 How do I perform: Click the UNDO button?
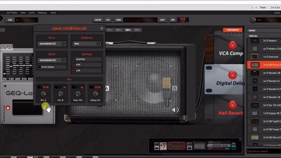277,13
